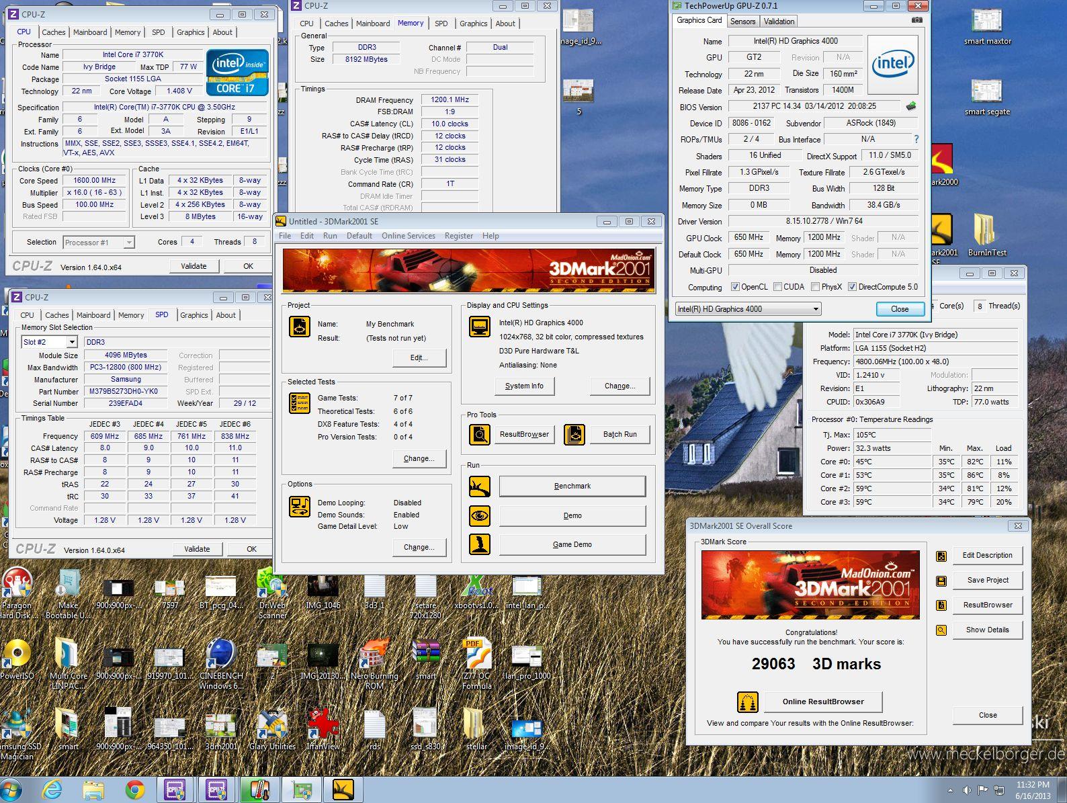Image resolution: width=1067 pixels, height=803 pixels.
Task: Switch to the Sensors tab in GPU-Z
Action: click(743, 22)
